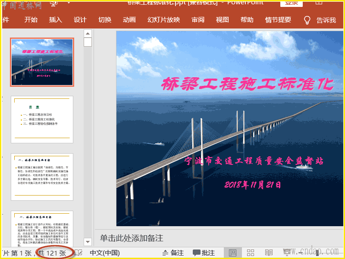Switch to the 切换 ribbon tab
This screenshot has width=345, height=259.
[105, 20]
